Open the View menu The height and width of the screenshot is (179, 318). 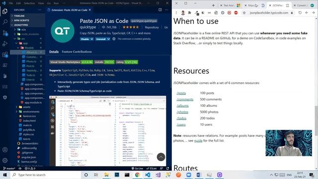point(41,3)
